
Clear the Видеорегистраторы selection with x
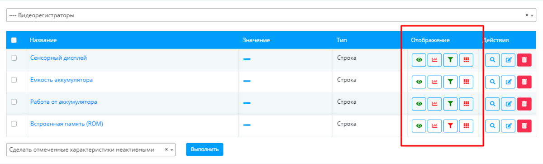527,15
